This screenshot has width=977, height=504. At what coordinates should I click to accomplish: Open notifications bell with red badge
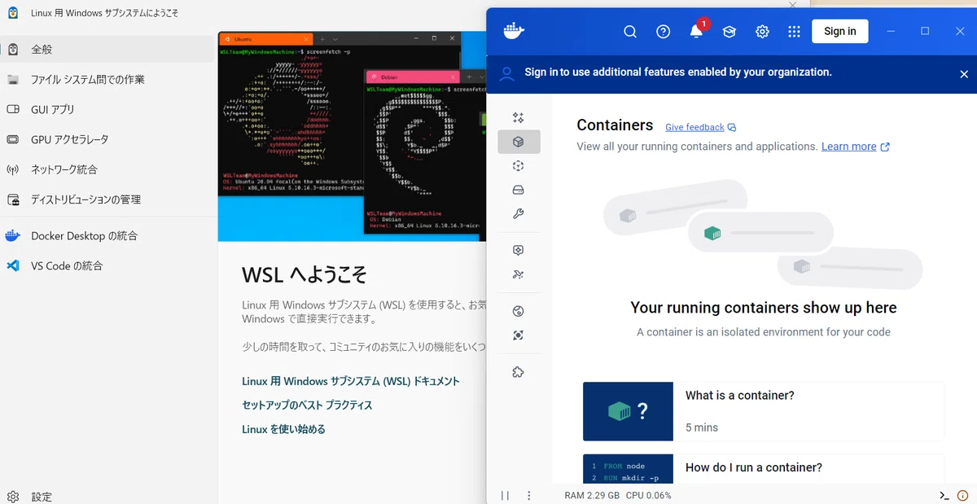(697, 30)
